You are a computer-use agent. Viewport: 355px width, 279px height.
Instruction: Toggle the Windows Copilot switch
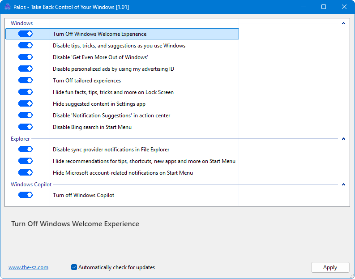pos(26,195)
